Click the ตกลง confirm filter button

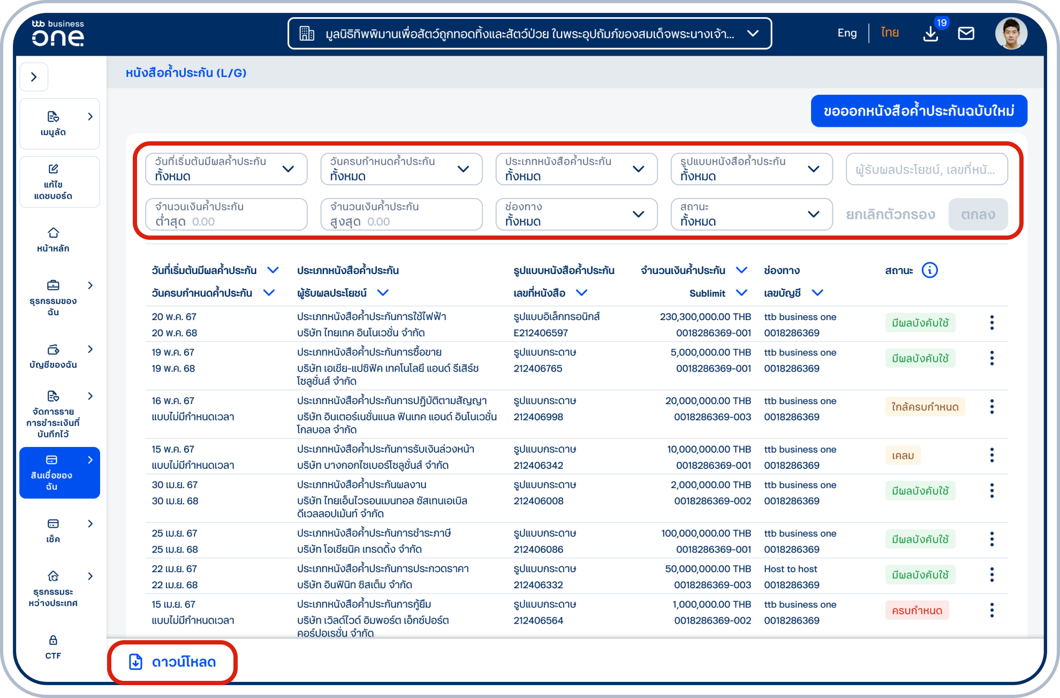click(x=978, y=214)
